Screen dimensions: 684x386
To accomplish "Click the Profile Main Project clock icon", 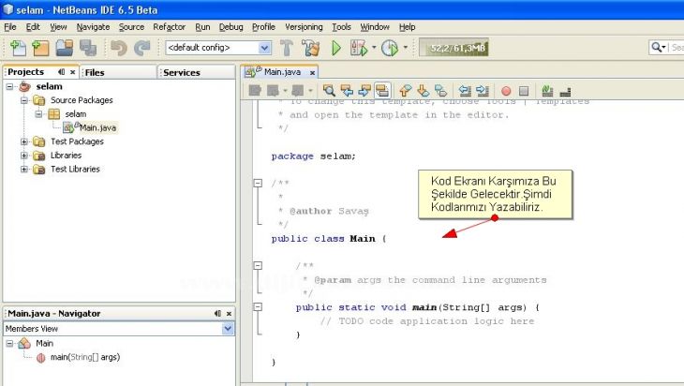I will 390,48.
